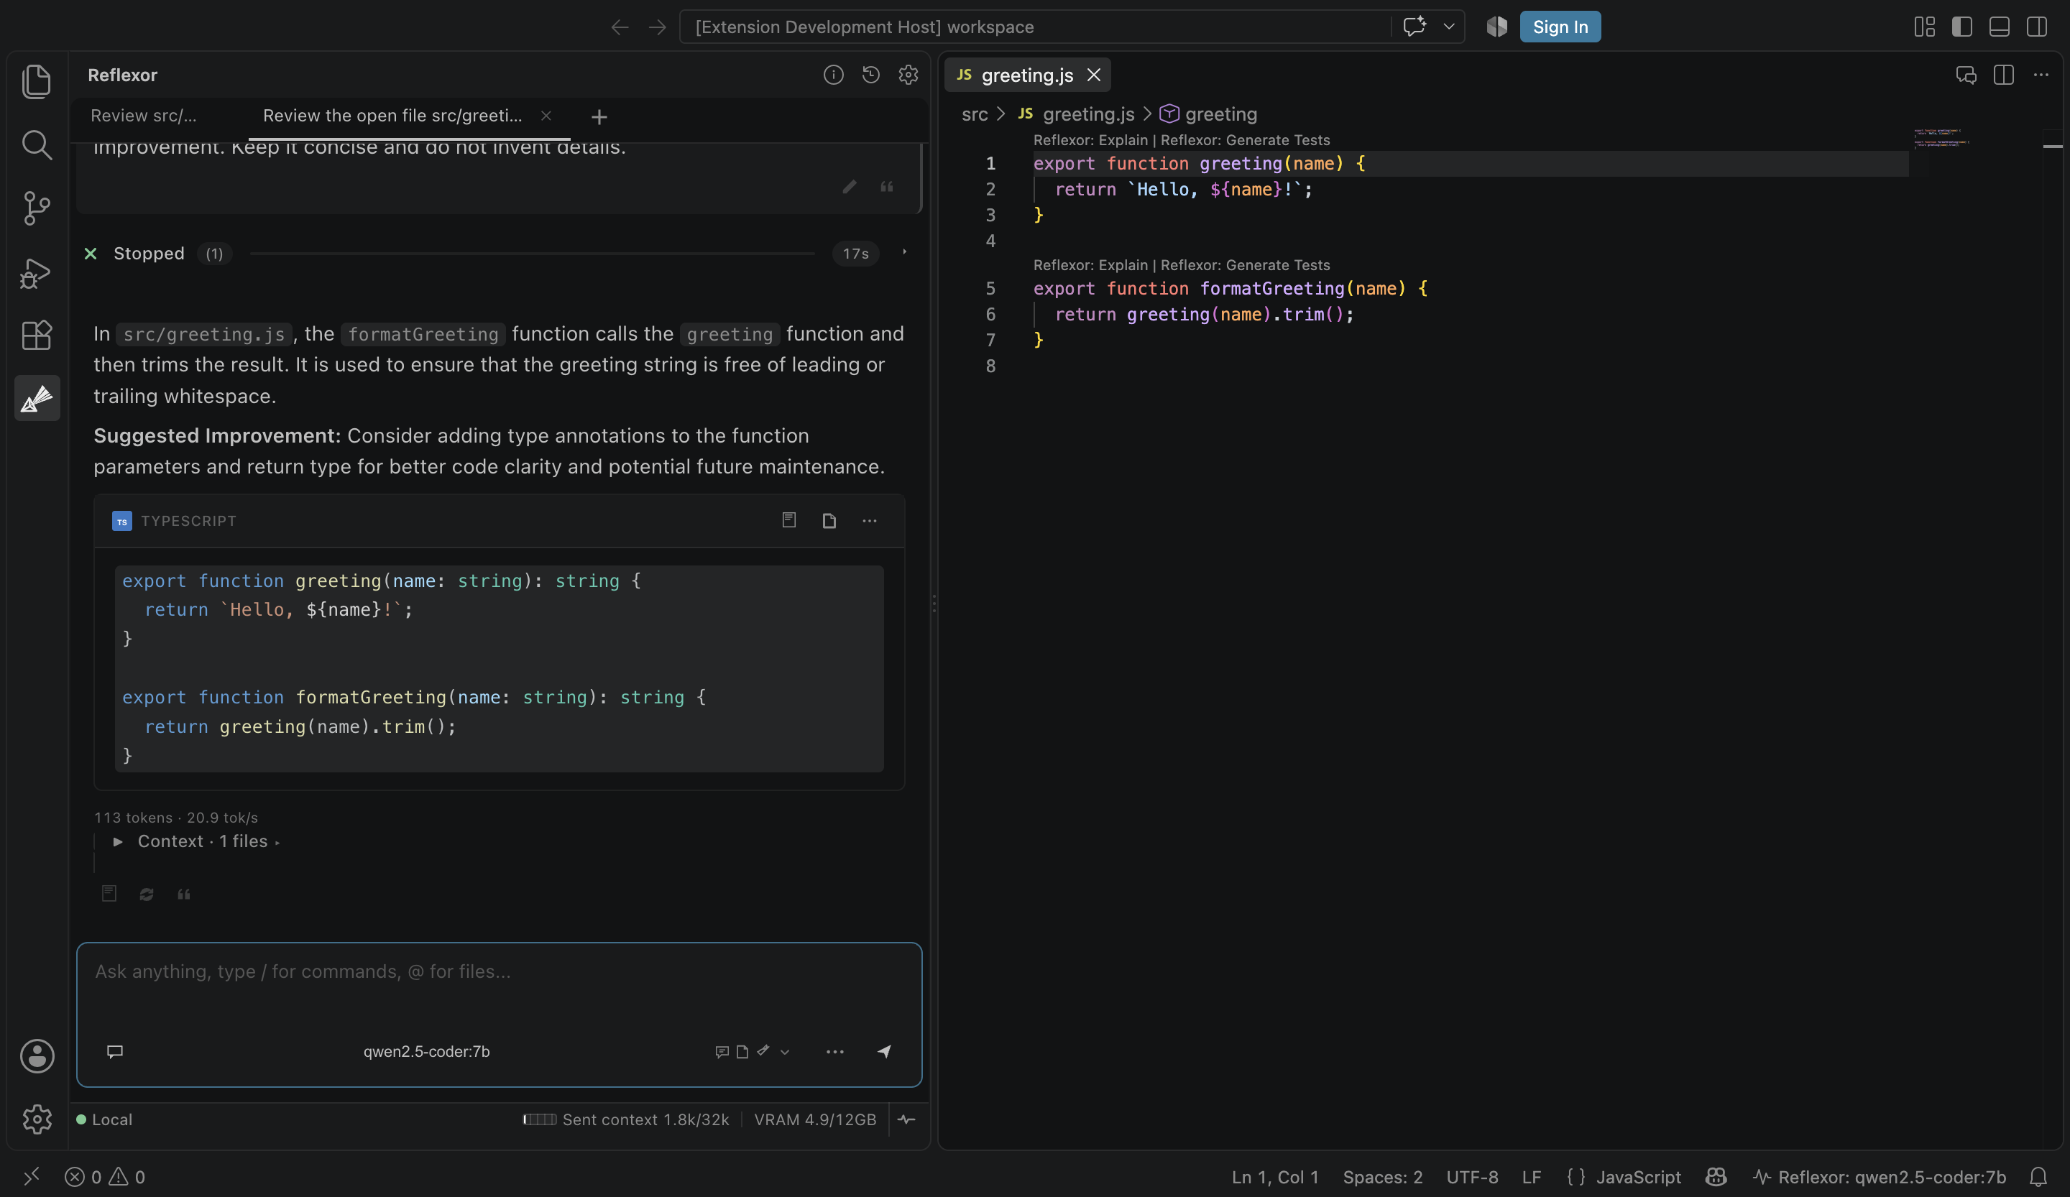Open the Run and Debug view
This screenshot has height=1197, width=2070.
(x=36, y=272)
